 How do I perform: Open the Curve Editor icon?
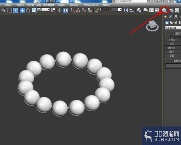click(151, 10)
